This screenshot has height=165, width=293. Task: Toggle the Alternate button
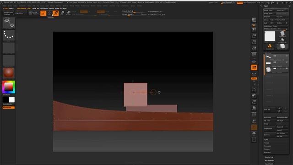coord(9,108)
